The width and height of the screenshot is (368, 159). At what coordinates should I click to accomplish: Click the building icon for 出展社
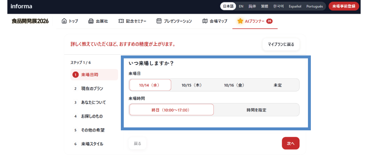click(91, 21)
